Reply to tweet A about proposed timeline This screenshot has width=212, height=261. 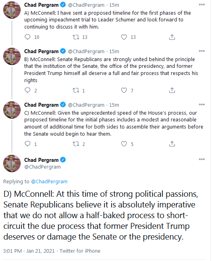pos(27,37)
